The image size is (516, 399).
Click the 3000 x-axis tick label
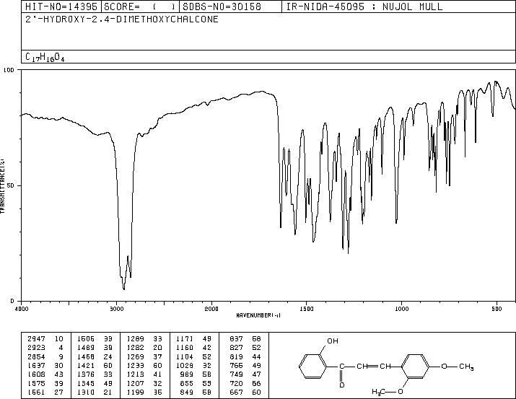(x=116, y=309)
